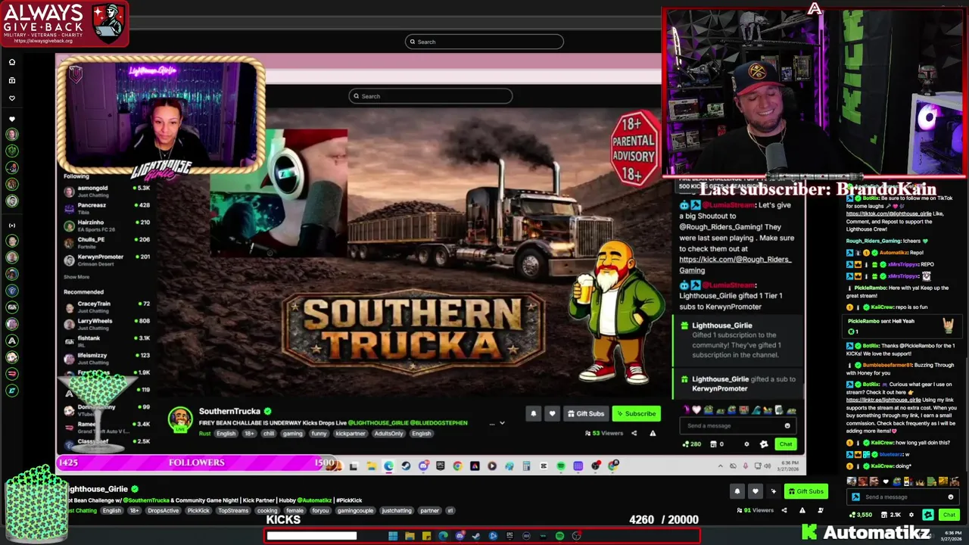This screenshot has width=969, height=545.
Task: Click Lighthouse_Girlie notification bell icon
Action: [x=737, y=491]
